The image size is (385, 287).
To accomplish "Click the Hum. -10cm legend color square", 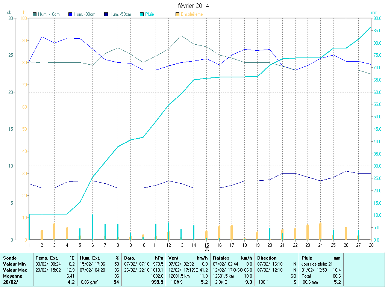I will tap(35, 14).
